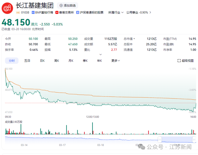Click the 昨收 value 50.700
The image size is (198, 155).
[x=33, y=44]
